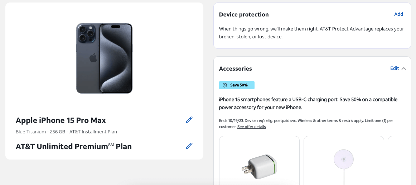Click the AT&T Protect Advantage description text
The width and height of the screenshot is (416, 185).
click(311, 33)
